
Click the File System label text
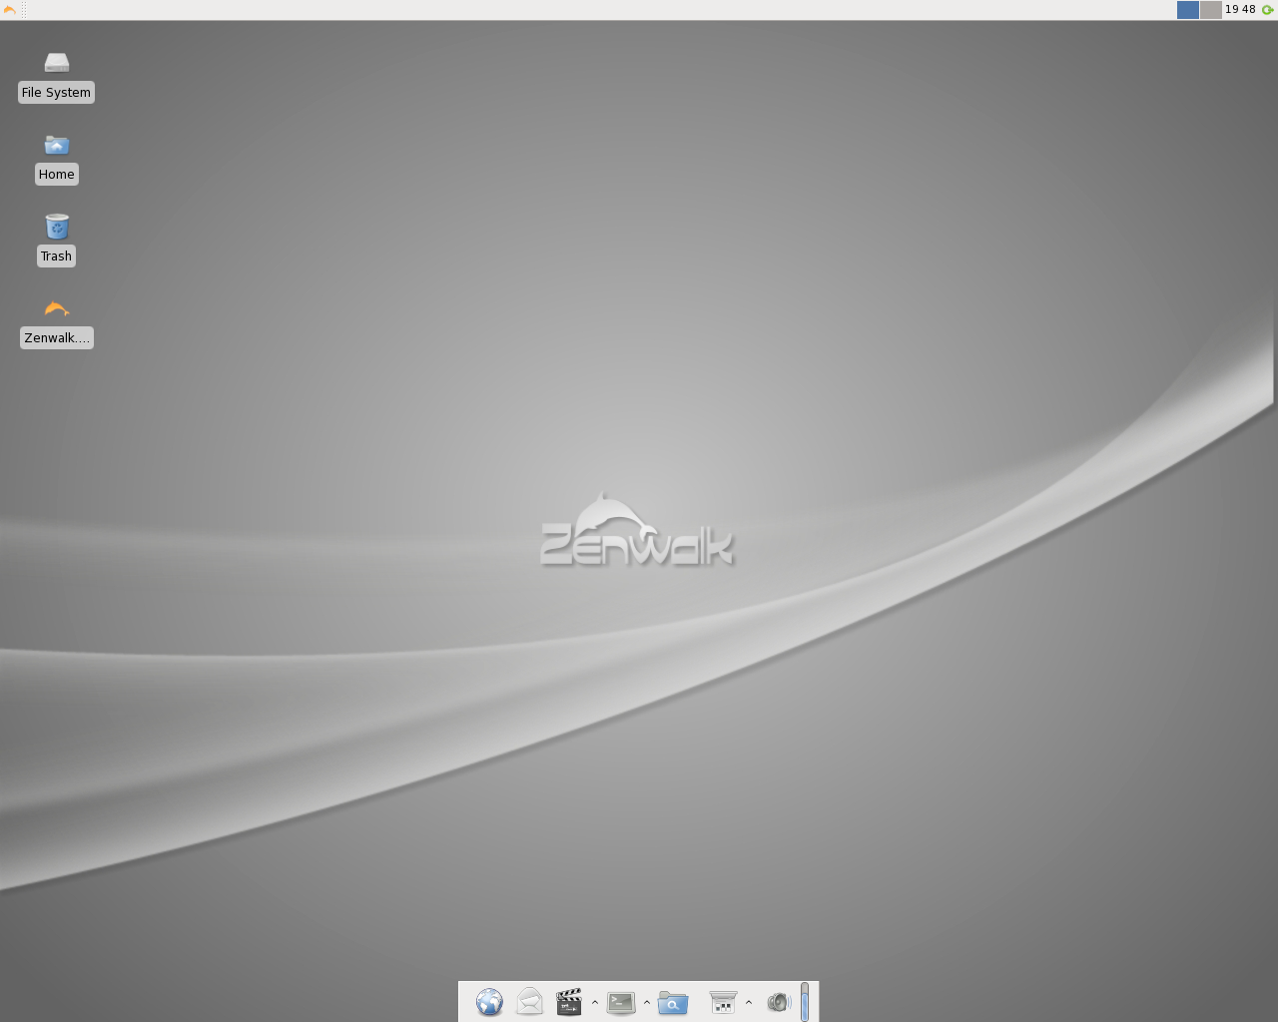point(56,93)
